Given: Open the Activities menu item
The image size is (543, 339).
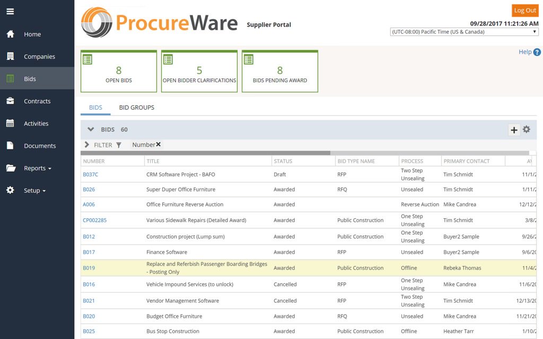Looking at the screenshot, I should [x=36, y=123].
